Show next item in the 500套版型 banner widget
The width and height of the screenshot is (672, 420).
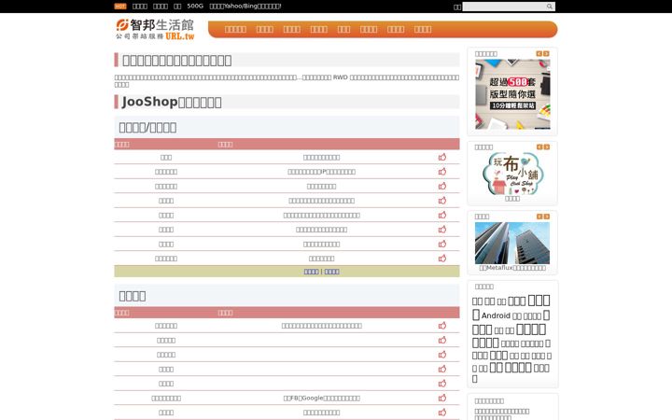[546, 53]
